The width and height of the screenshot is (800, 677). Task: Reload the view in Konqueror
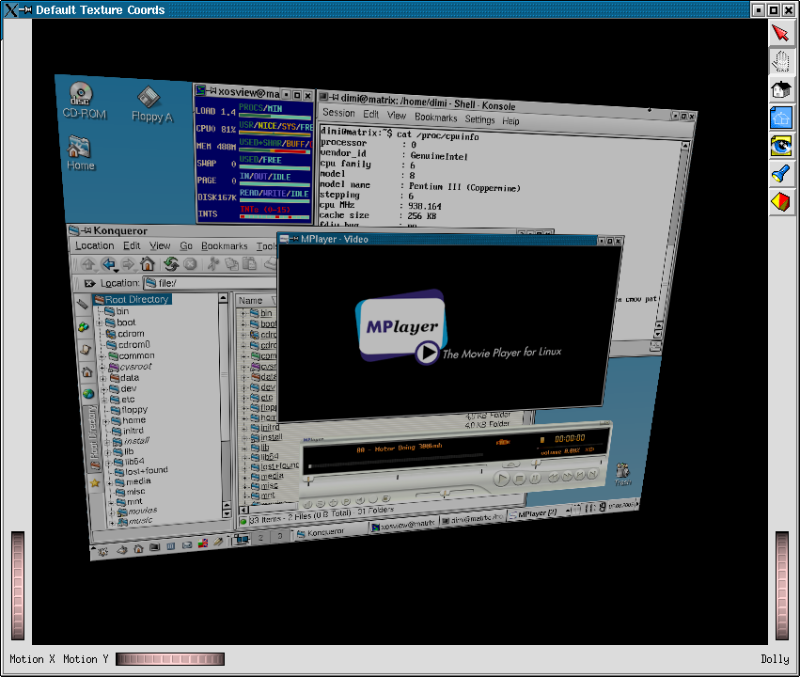click(171, 264)
